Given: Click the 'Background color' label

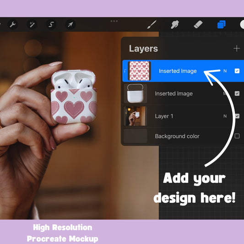Looking at the screenshot, I should pyautogui.click(x=177, y=136).
